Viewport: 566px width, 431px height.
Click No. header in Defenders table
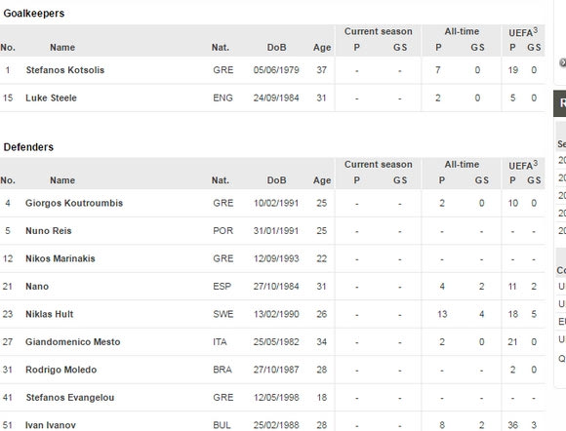point(8,180)
